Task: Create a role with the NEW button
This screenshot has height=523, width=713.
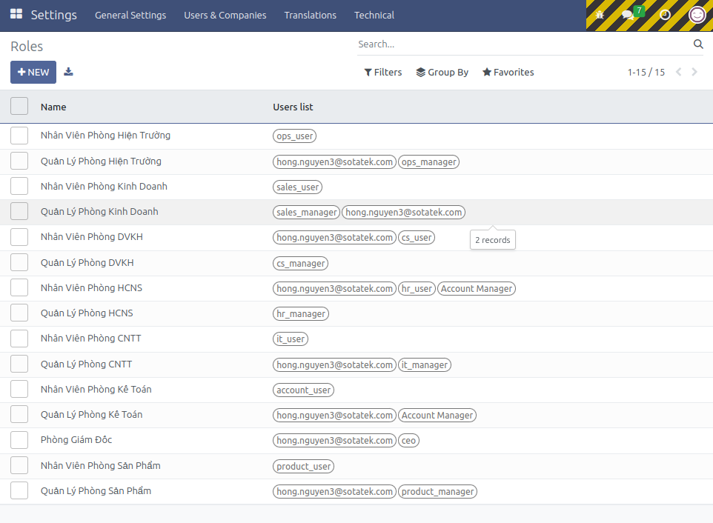Action: click(x=33, y=72)
